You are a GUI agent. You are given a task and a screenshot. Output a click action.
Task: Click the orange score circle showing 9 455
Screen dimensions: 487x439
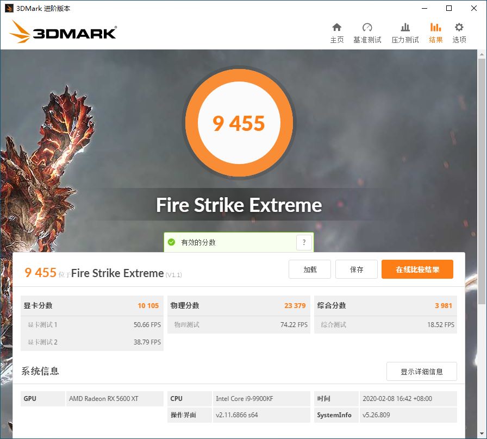click(x=239, y=123)
